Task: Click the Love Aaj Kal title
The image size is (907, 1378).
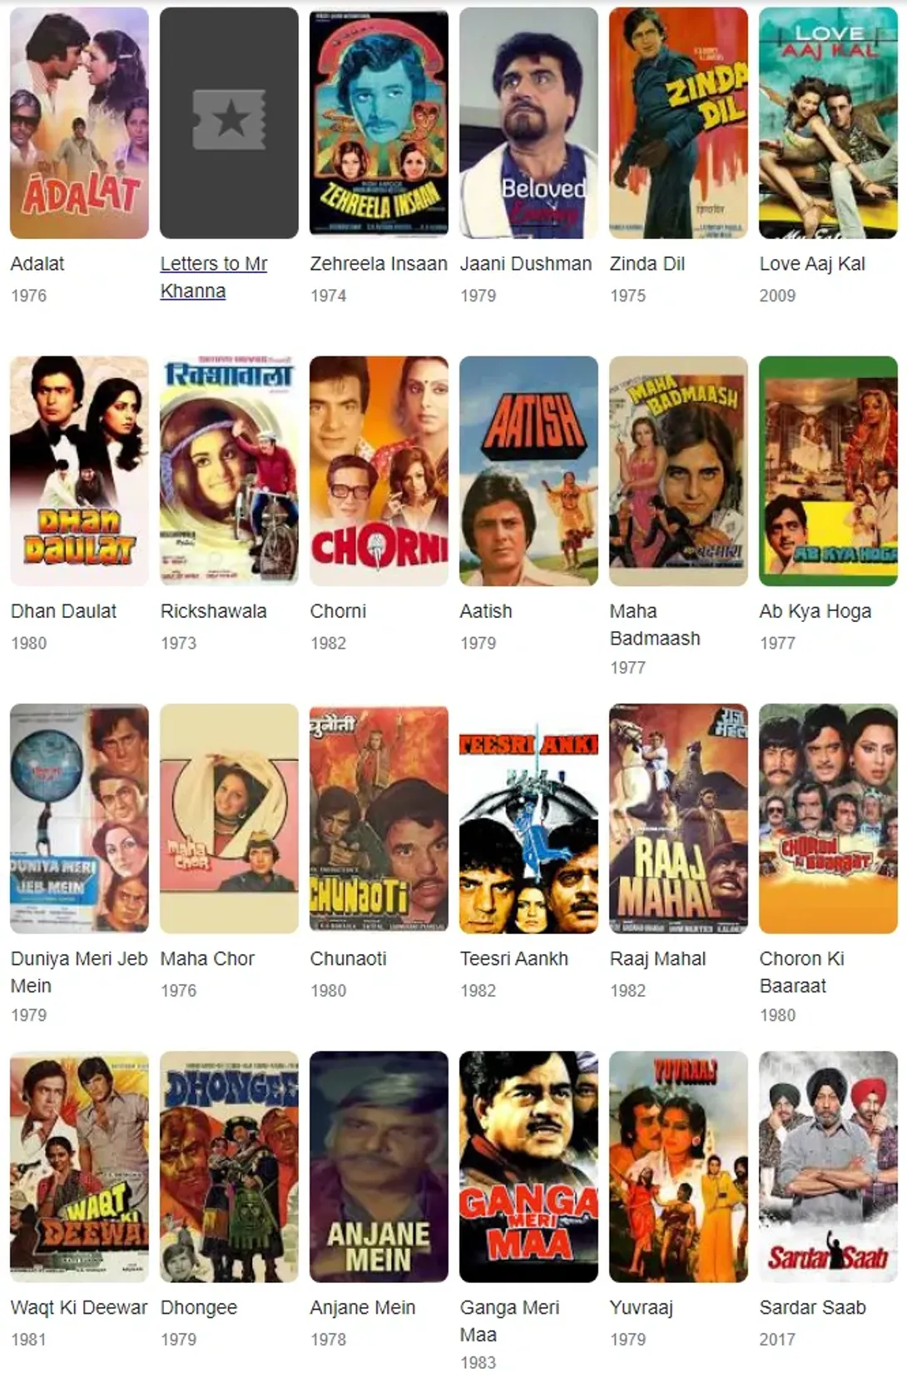Action: coord(812,264)
